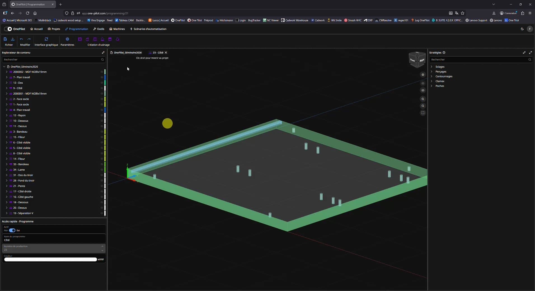This screenshot has width=535, height=291.
Task: Open the Paramètres gear icon
Action: [67, 39]
